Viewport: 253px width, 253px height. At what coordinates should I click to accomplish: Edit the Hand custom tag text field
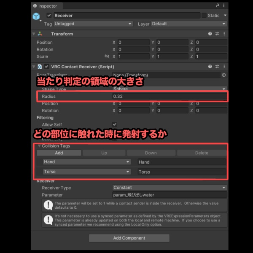pyautogui.click(x=182, y=162)
